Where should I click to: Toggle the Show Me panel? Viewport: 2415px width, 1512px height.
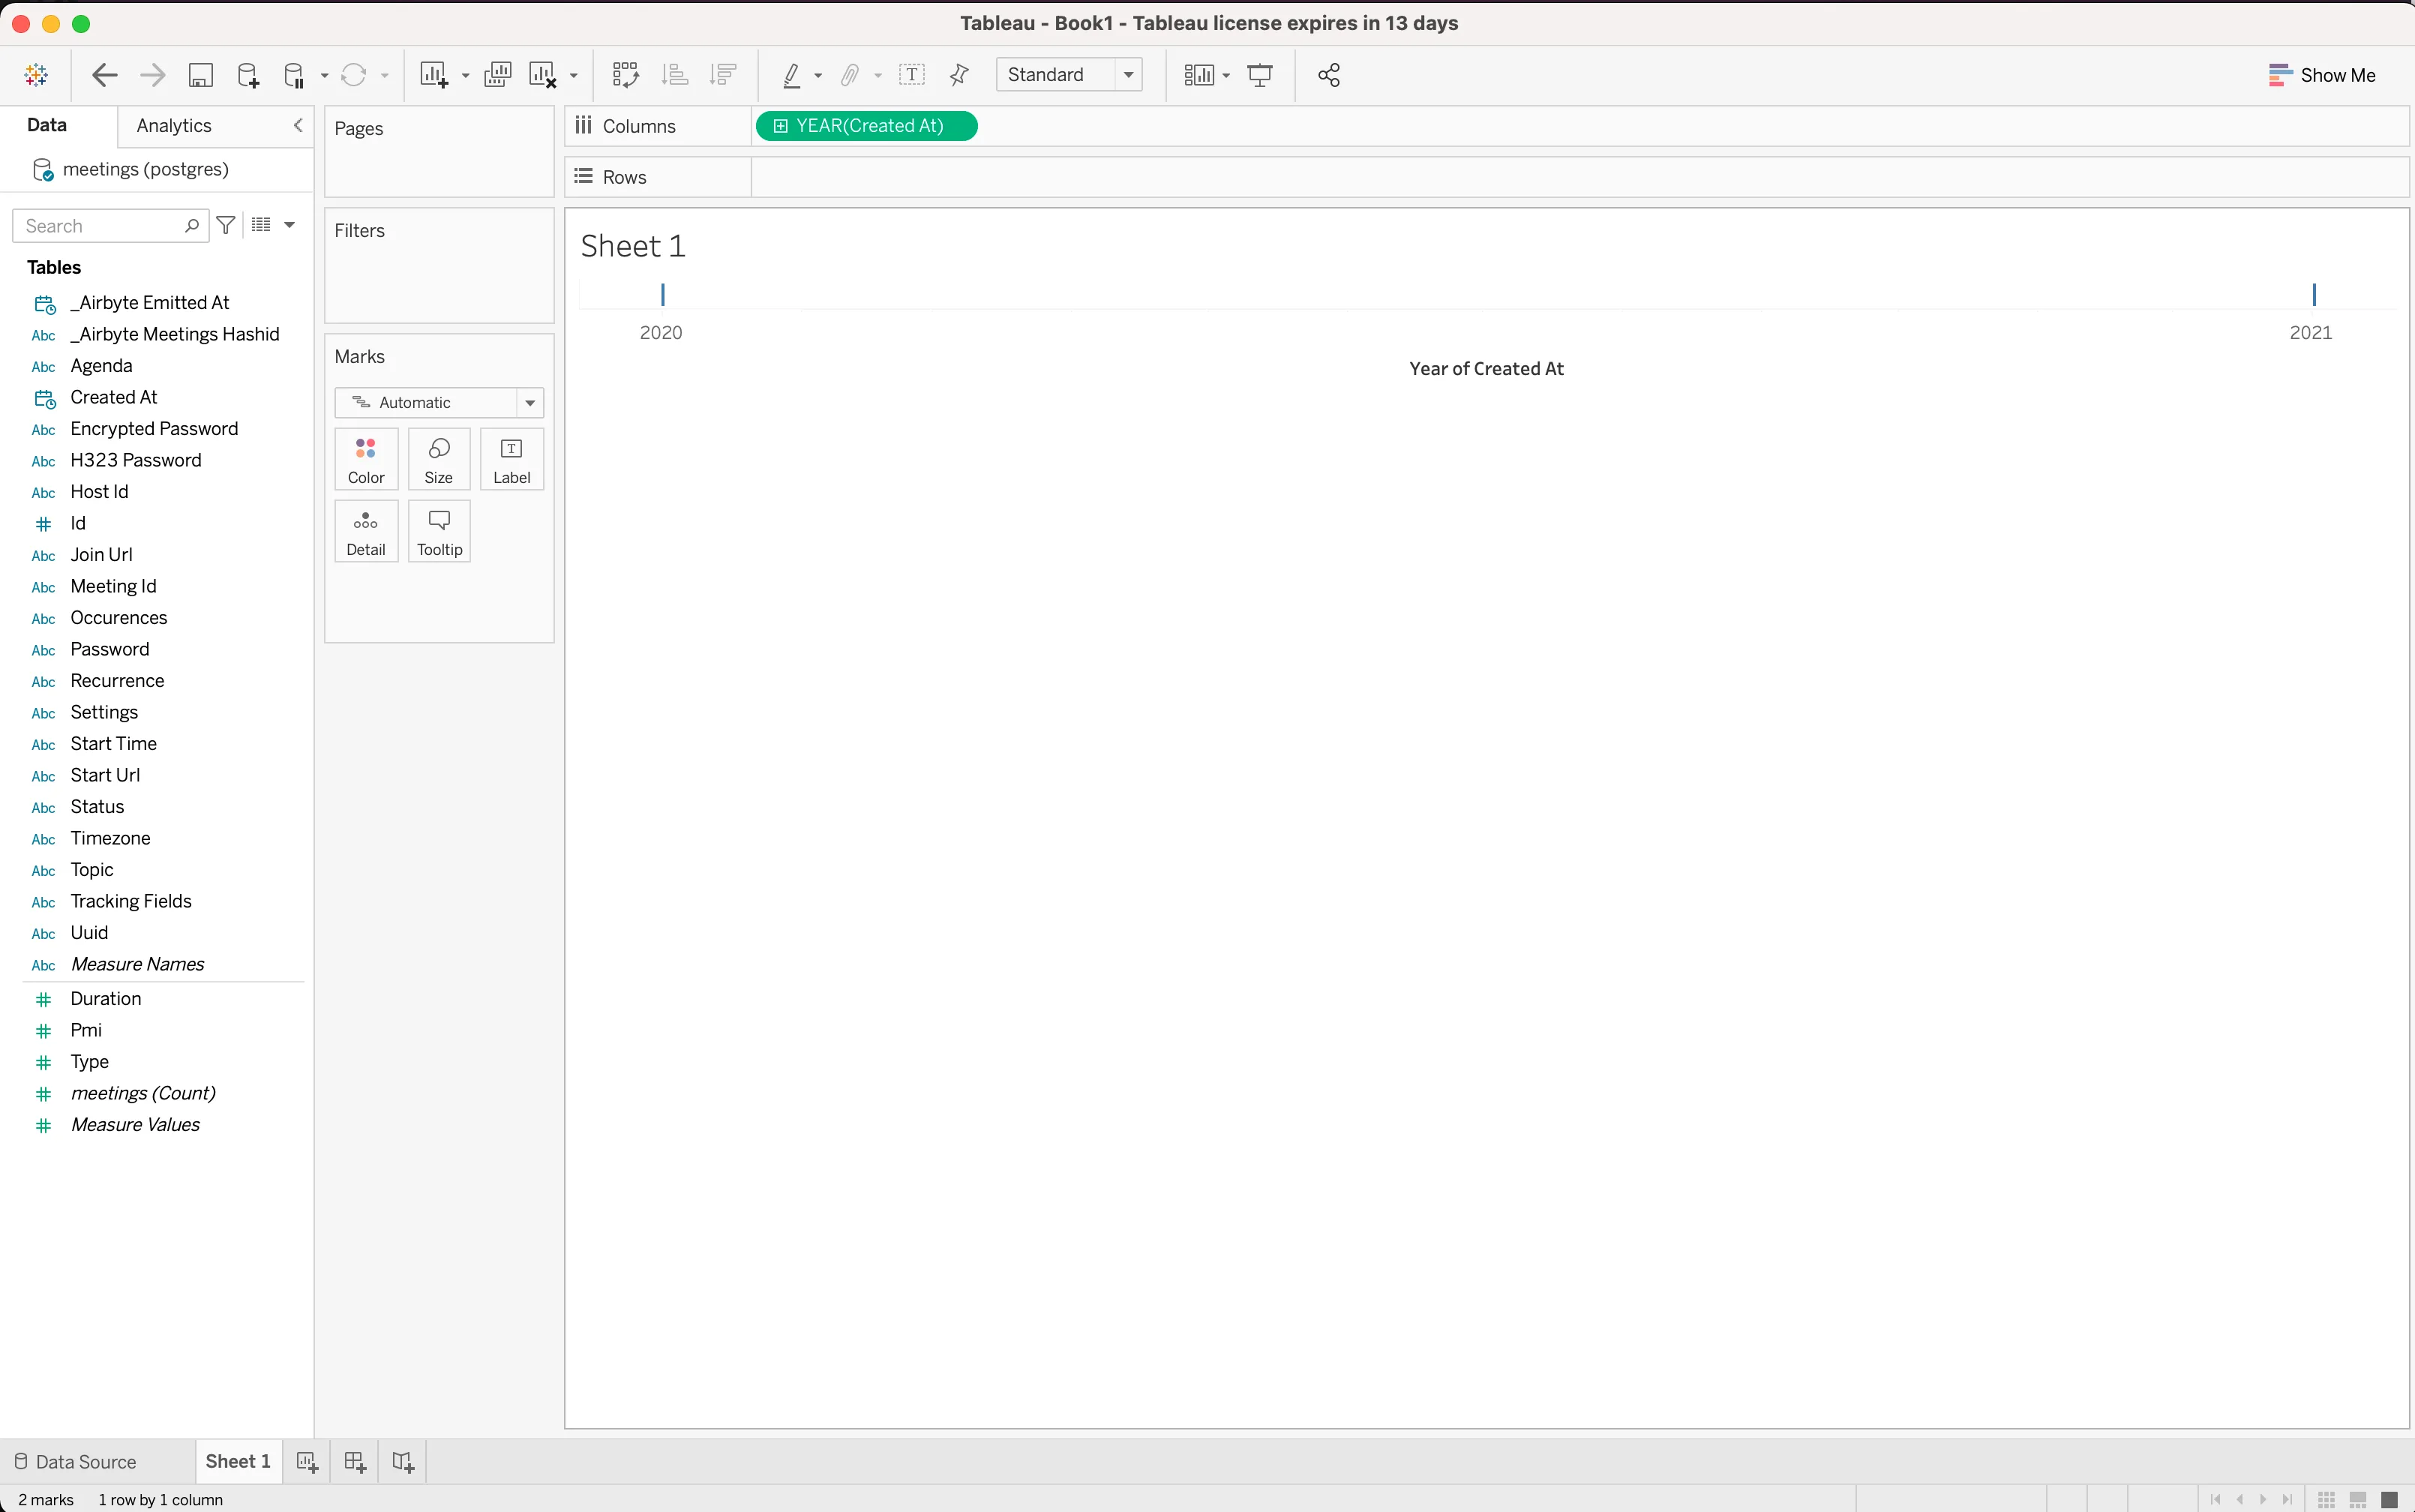(2321, 75)
